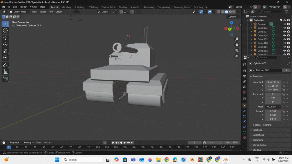Open the XYZ Euler rotation mode dropdown
Screen dimensions: 292x164
273,107
